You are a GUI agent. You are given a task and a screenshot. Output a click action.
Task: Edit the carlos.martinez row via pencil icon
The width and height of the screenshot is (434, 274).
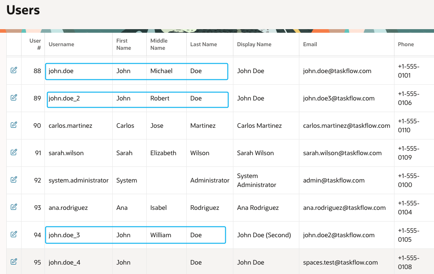click(13, 125)
